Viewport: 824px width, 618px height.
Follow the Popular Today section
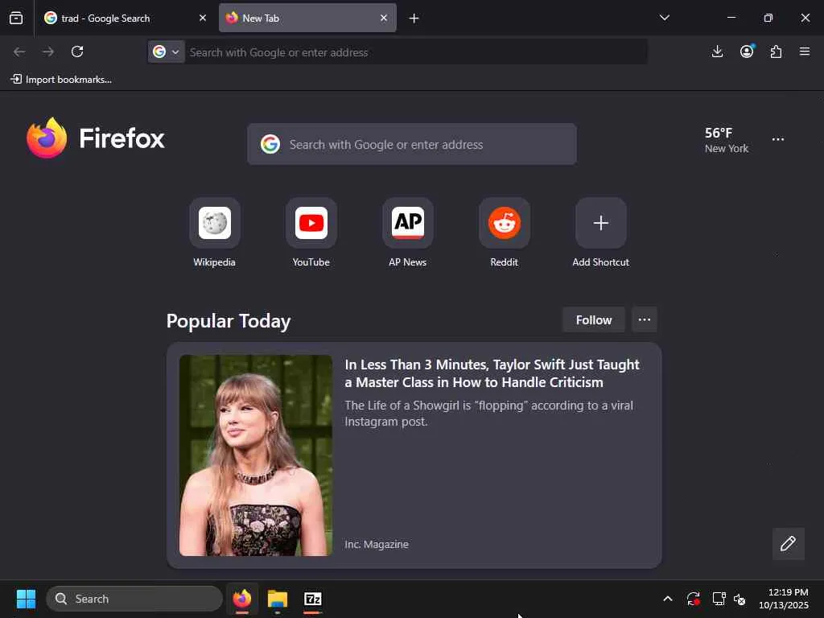coord(594,320)
